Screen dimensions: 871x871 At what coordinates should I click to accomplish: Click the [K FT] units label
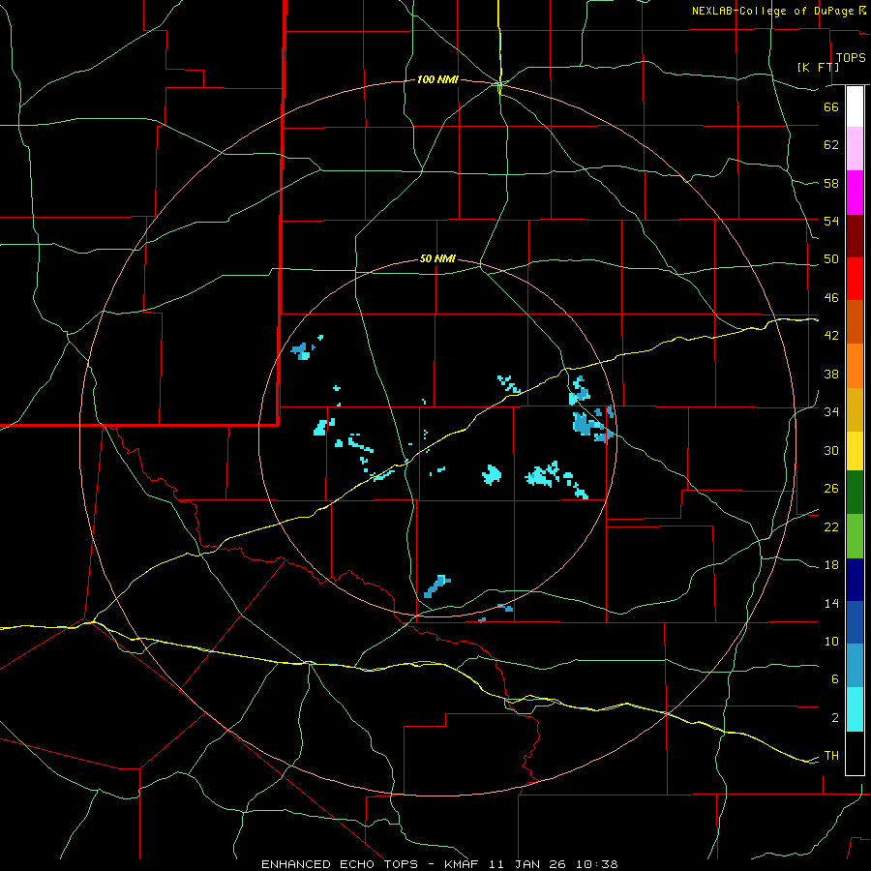[x=818, y=67]
